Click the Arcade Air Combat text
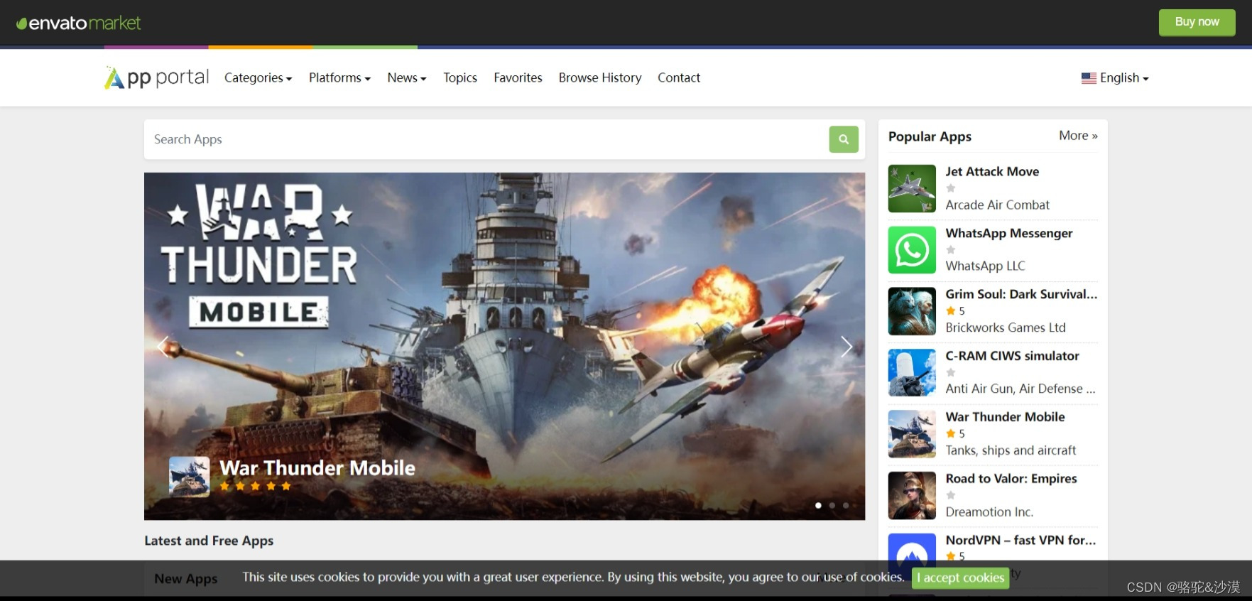Screen dimensions: 1252x601 click(x=997, y=205)
